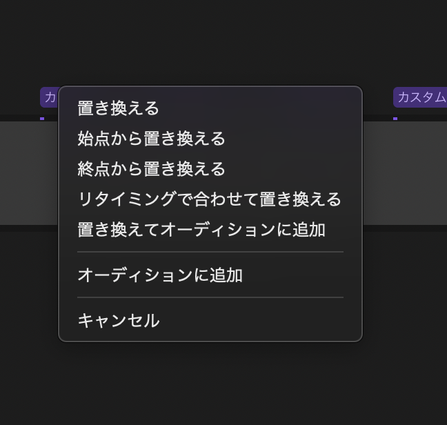Click the gray clip left of the menu
447x425 pixels.
coord(29,172)
